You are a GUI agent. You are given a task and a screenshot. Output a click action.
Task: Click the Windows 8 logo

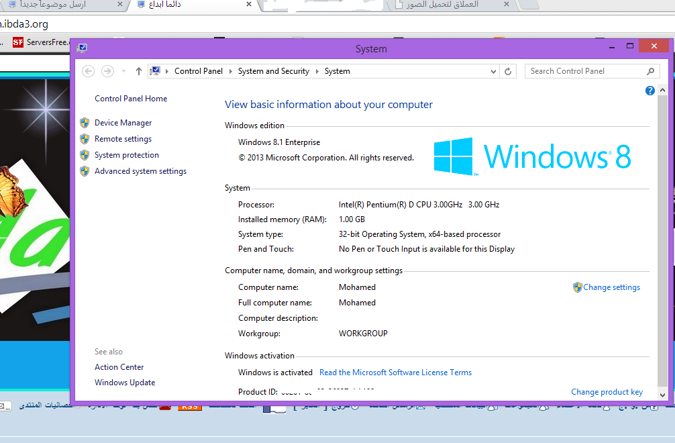pyautogui.click(x=532, y=156)
